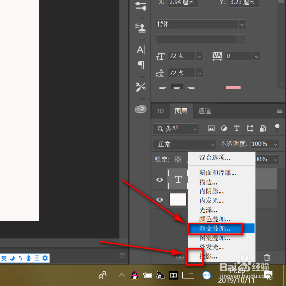
Task: Filter layers by shape layer icon
Action: 250,128
